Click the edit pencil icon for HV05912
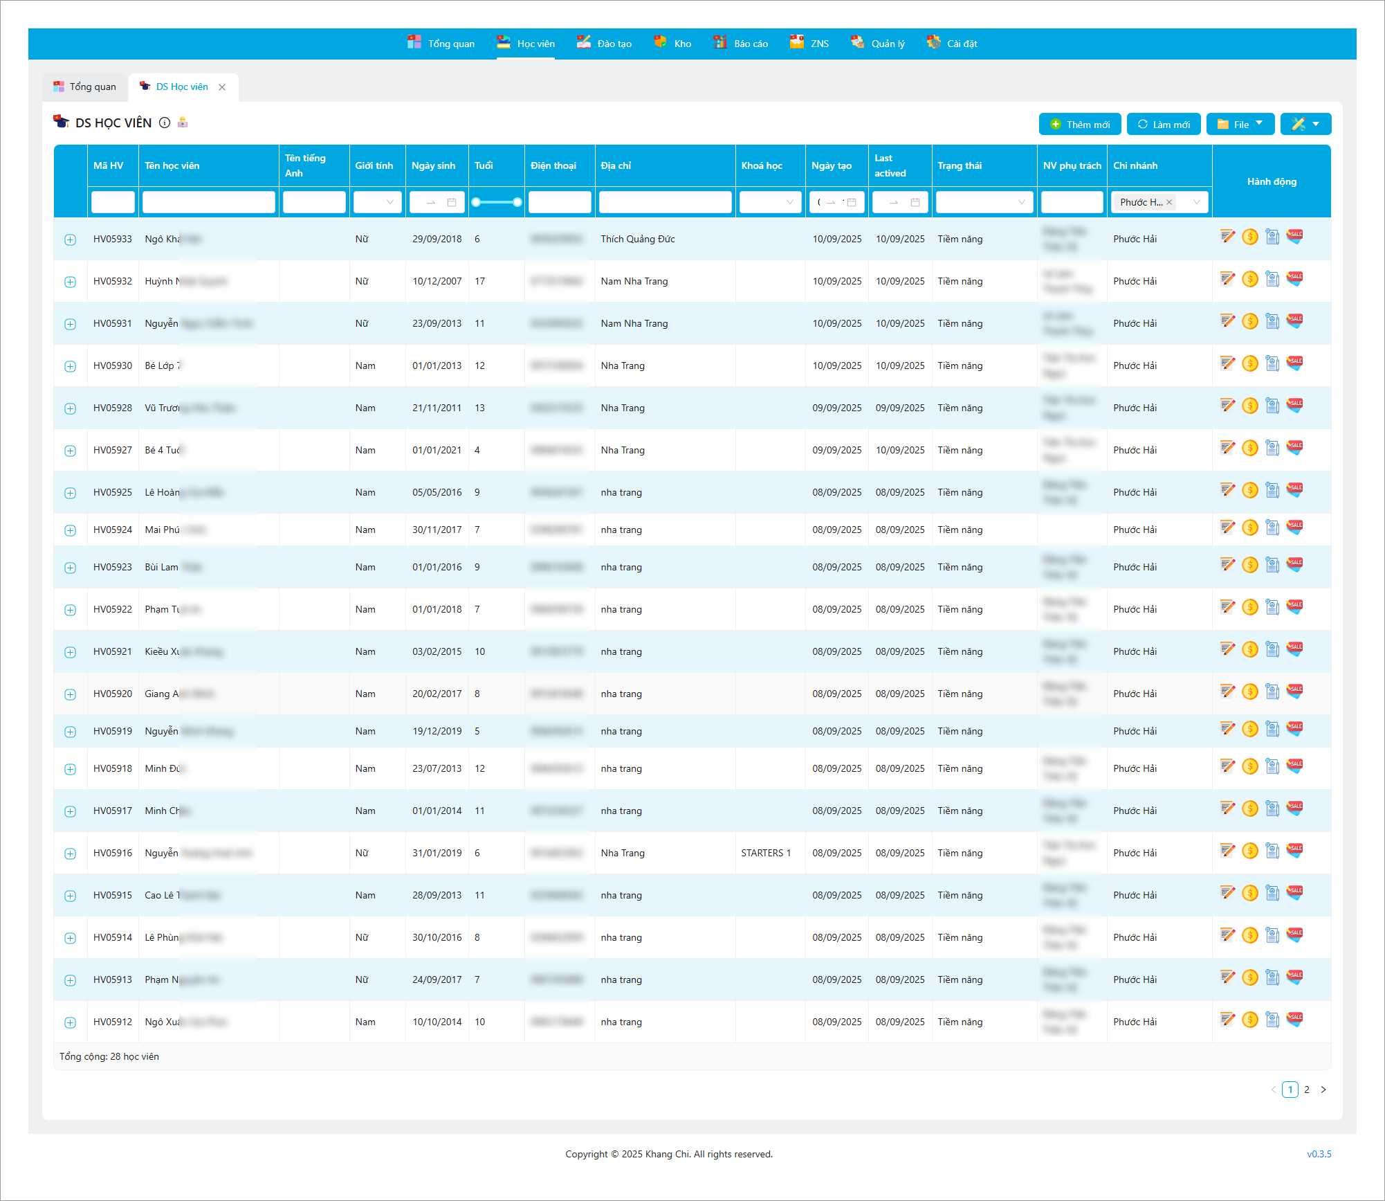The image size is (1385, 1201). [x=1227, y=1020]
